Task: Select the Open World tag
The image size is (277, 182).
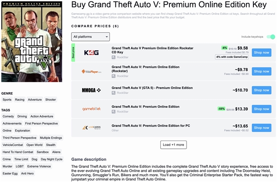Action: click(35, 145)
